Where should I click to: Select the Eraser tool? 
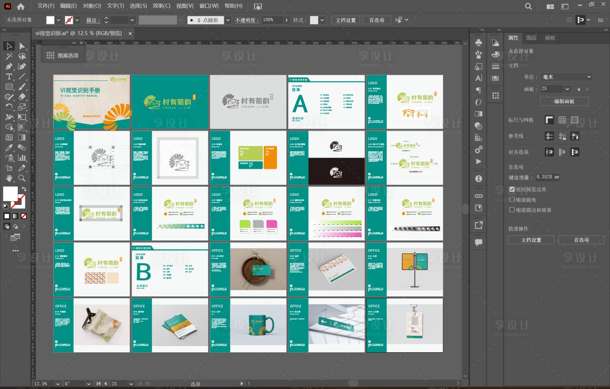(x=22, y=97)
